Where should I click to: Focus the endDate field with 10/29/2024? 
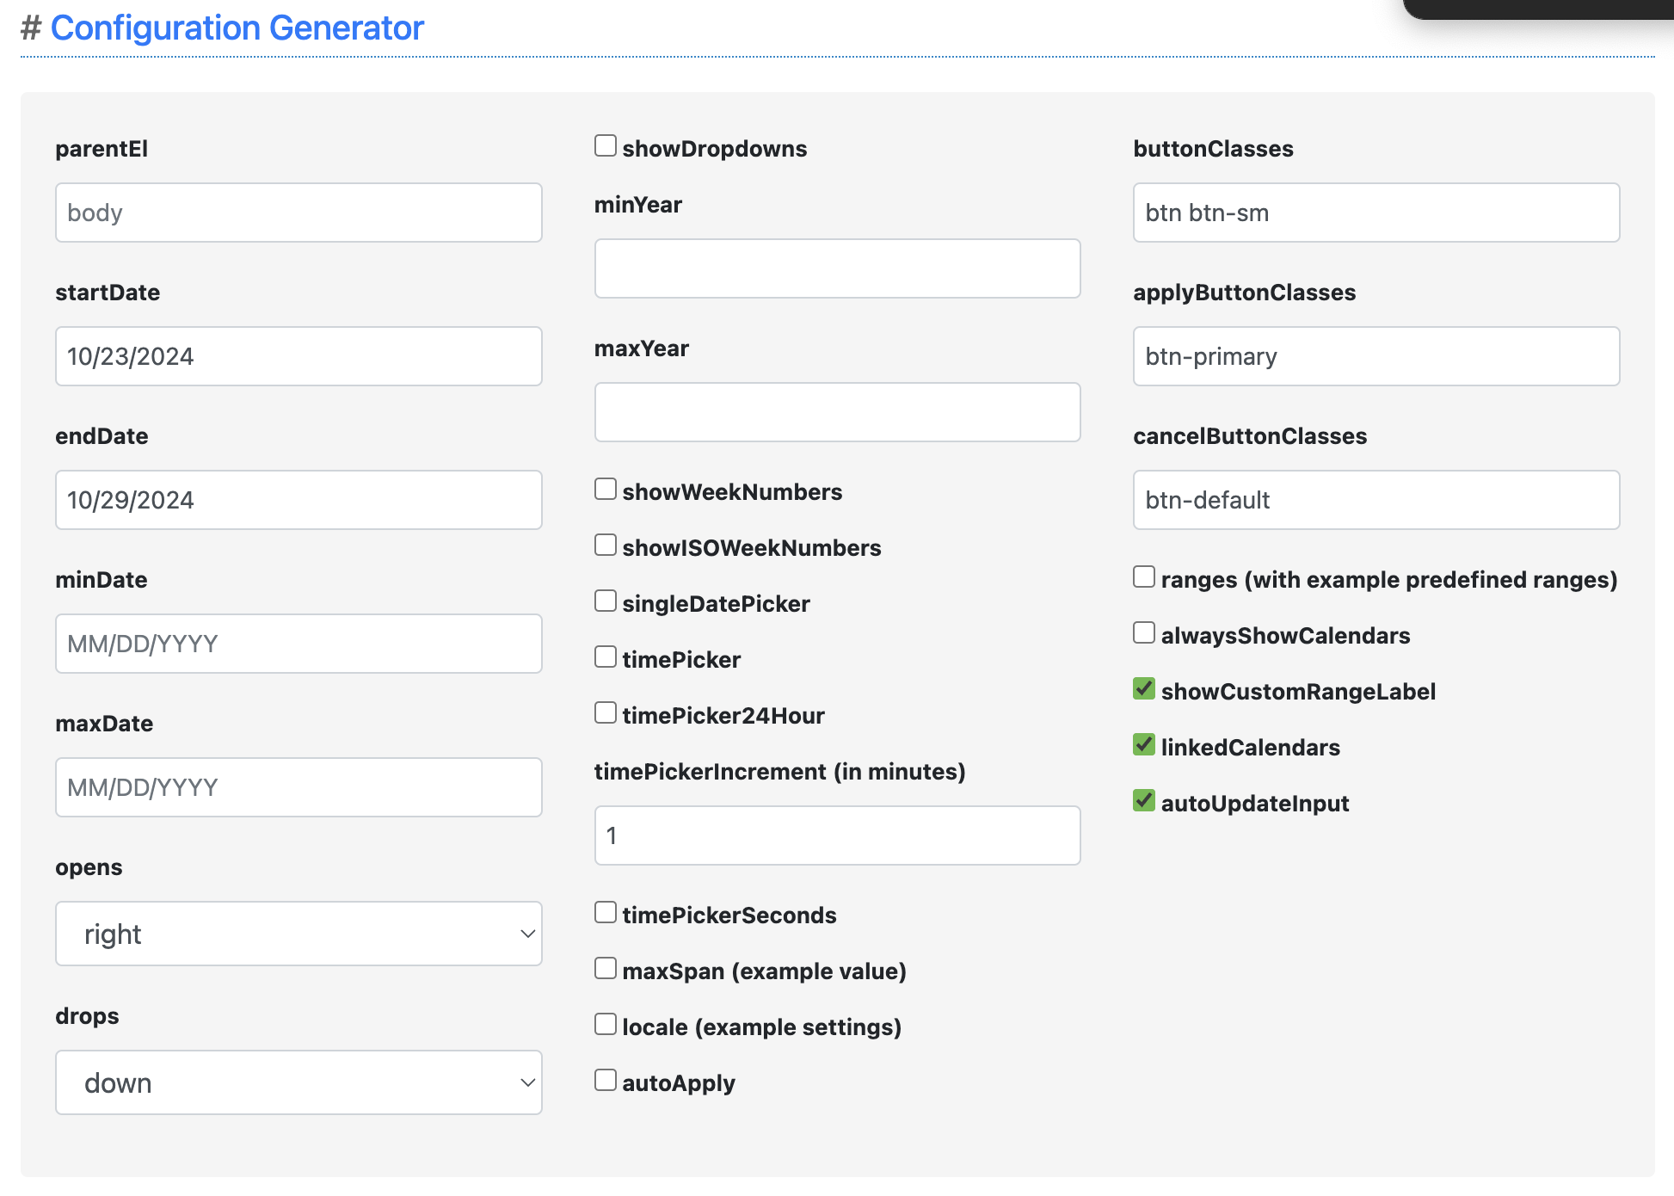[298, 500]
